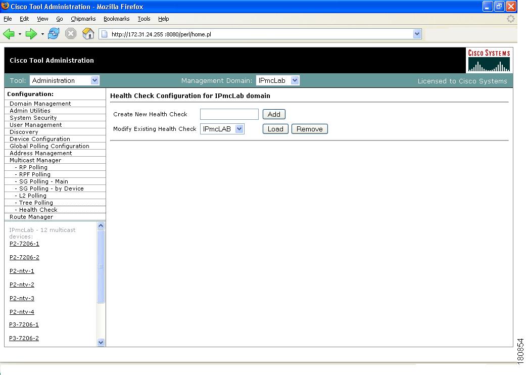Viewport: 527px width, 375px height.
Task: Select device P2-ntv-2
Action: [x=22, y=285]
